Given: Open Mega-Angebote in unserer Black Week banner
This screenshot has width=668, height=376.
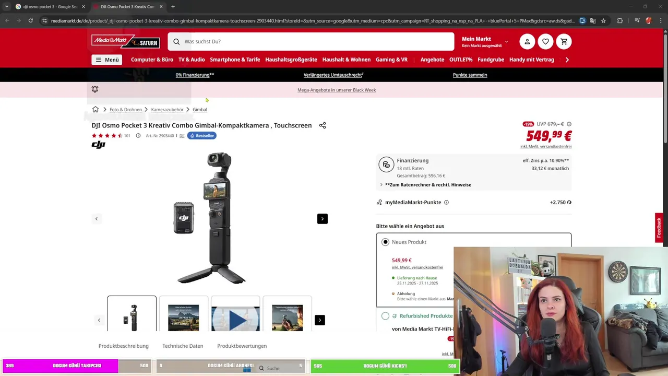Looking at the screenshot, I should 337,90.
